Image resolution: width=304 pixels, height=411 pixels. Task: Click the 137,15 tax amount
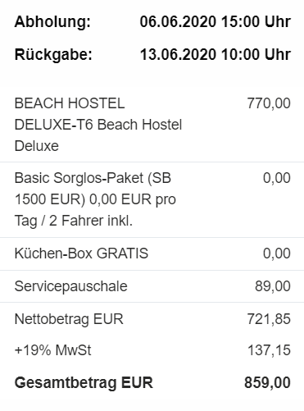click(x=269, y=350)
